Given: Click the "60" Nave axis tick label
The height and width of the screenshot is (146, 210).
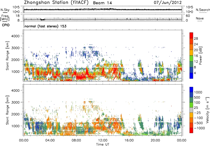Looking at the screenshot, I should pyautogui.click(x=188, y=16).
